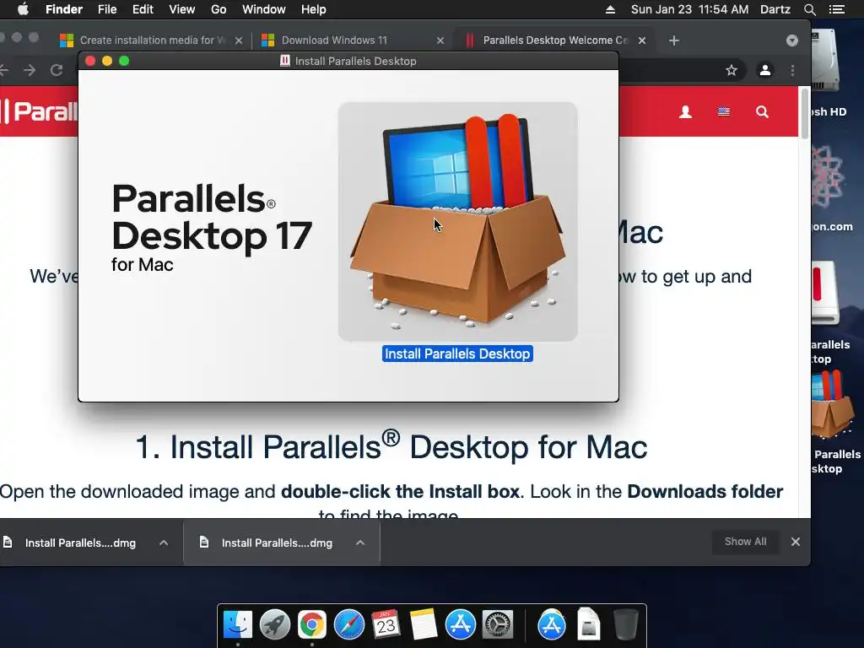Open Finder in the Dock
This screenshot has width=864, height=648.
tap(237, 625)
